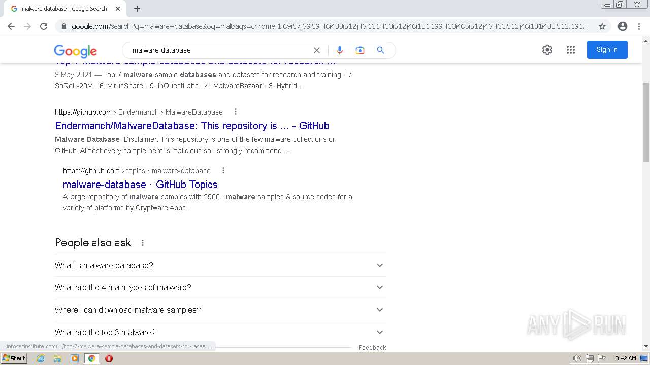650x365 pixels.
Task: Click the page vertical scrollbar thumb
Action: tap(646, 122)
